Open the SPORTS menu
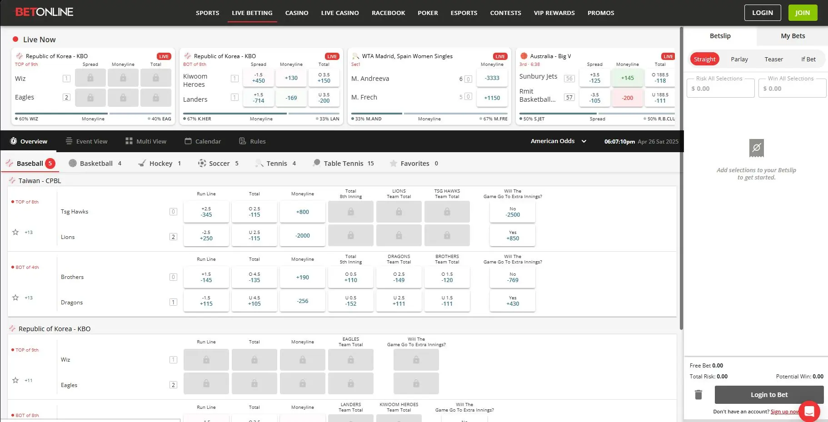The height and width of the screenshot is (422, 828). coord(208,13)
